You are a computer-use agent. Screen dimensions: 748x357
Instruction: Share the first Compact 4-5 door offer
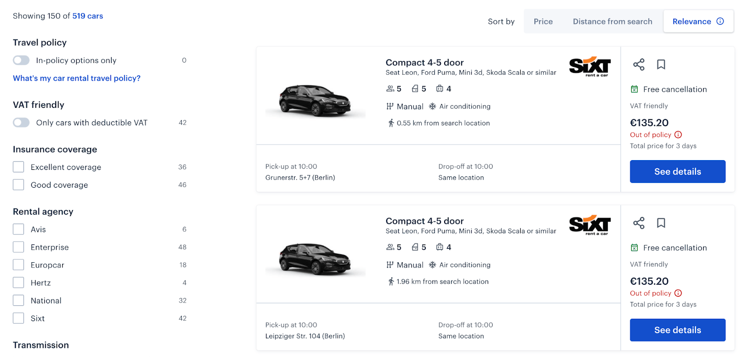[x=639, y=64]
